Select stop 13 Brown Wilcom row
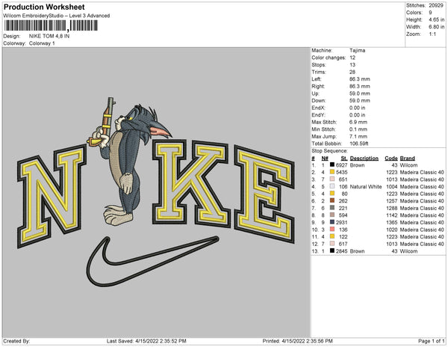Viewport: 448px width, 347px height. coord(378,251)
